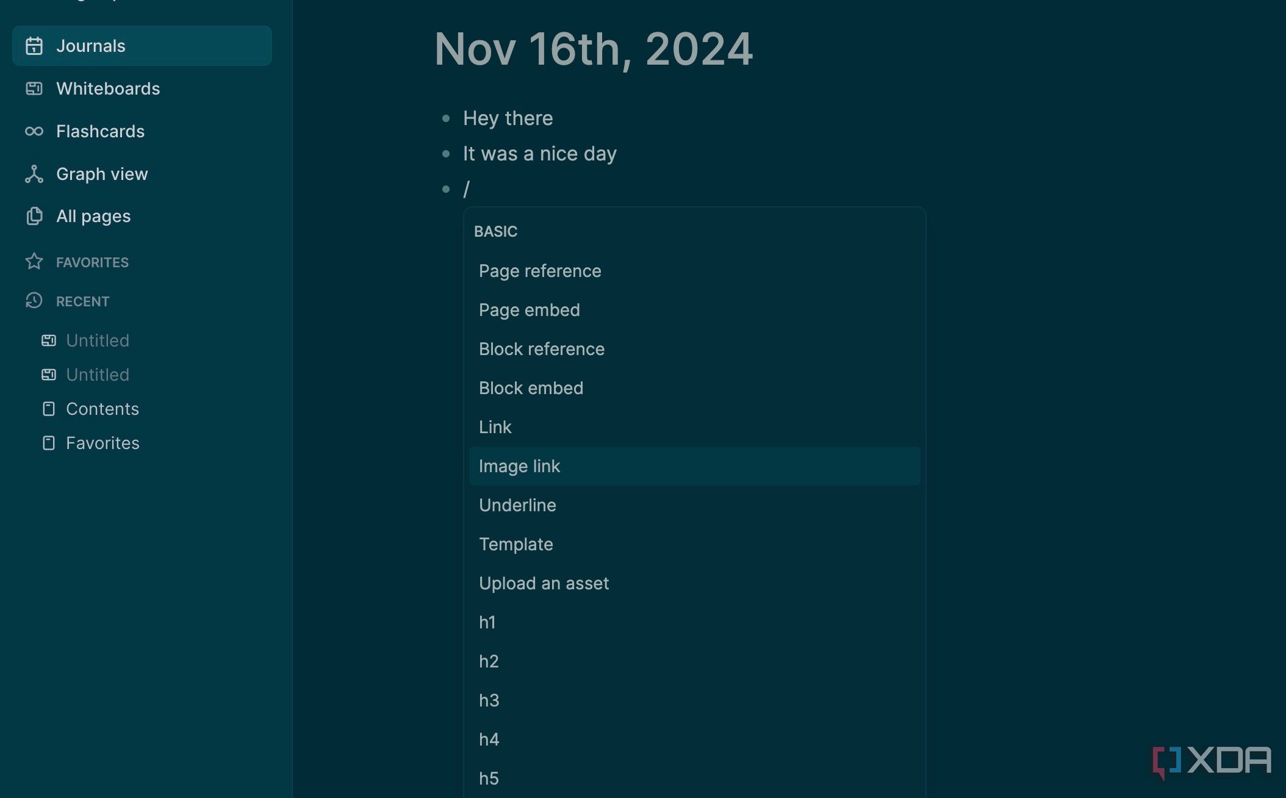Screen dimensions: 1286x798
Task: Select Block embed option
Action: tap(530, 388)
